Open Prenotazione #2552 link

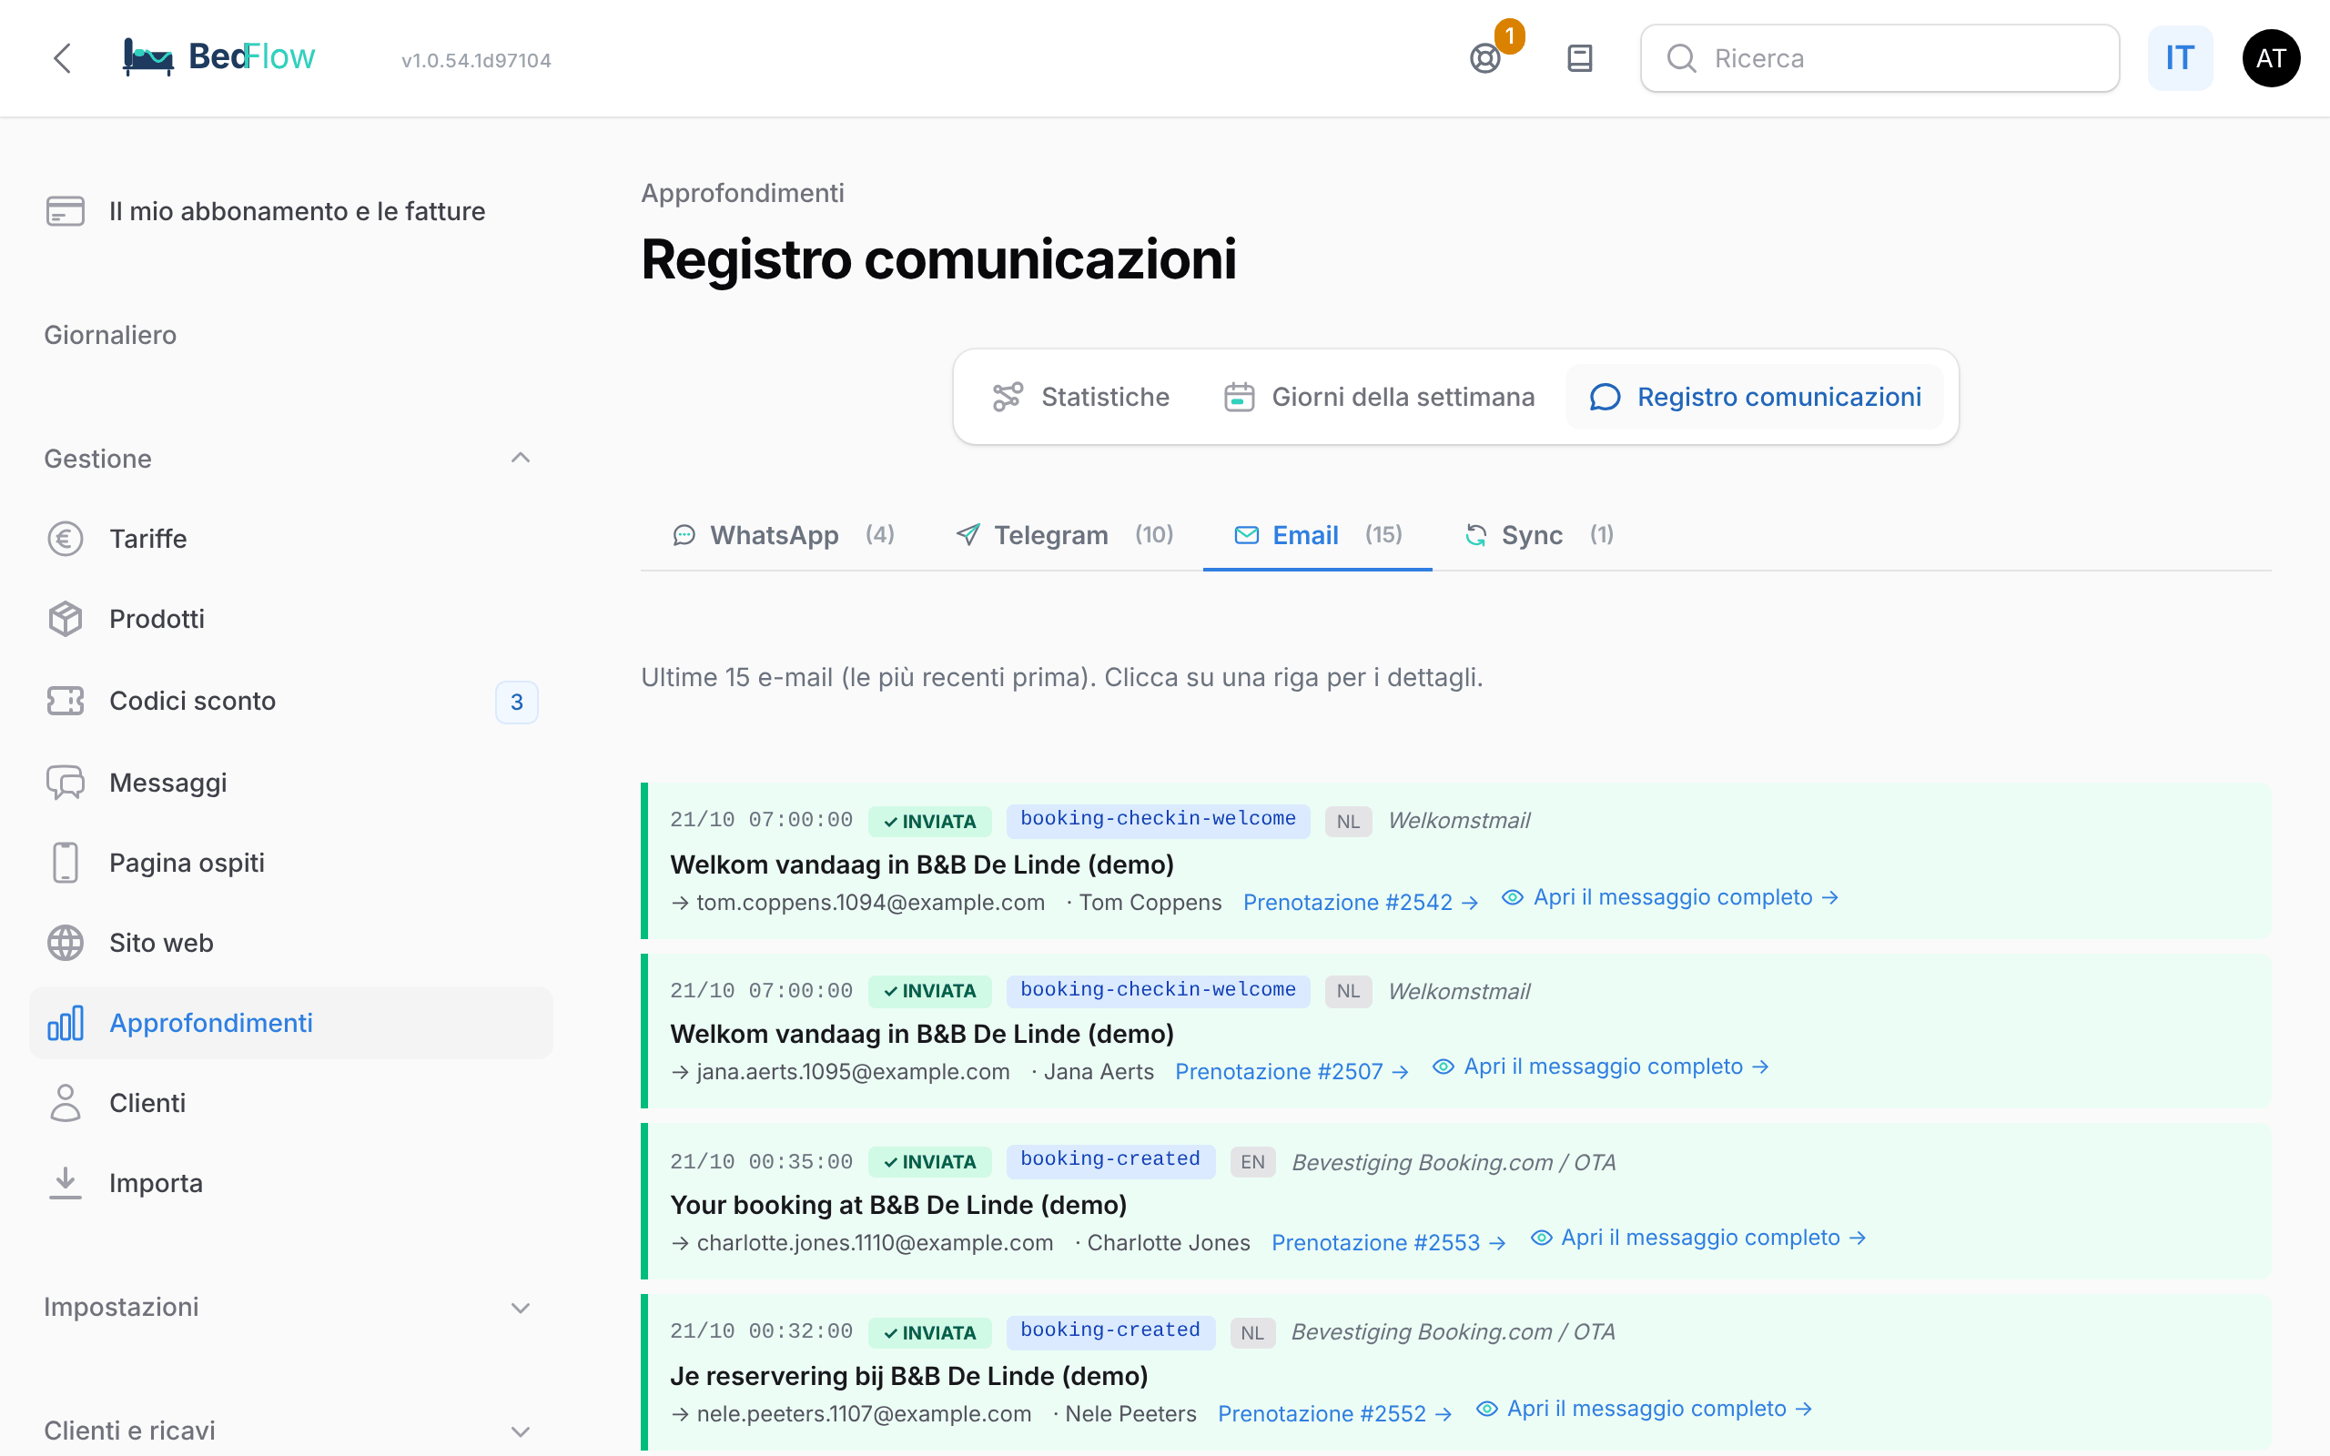coord(1334,1414)
